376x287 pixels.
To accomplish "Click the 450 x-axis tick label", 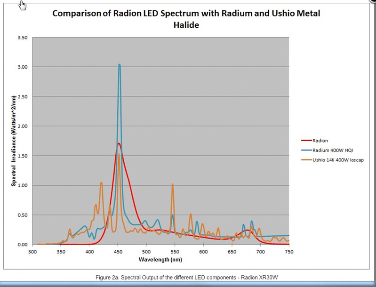I will tap(118, 252).
